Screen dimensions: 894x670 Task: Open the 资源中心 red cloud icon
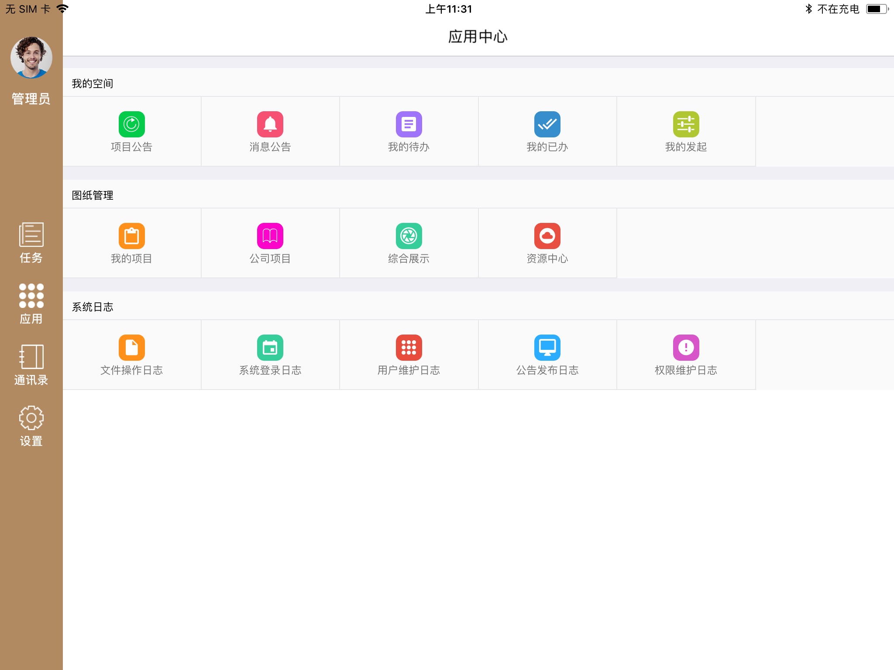tap(547, 236)
